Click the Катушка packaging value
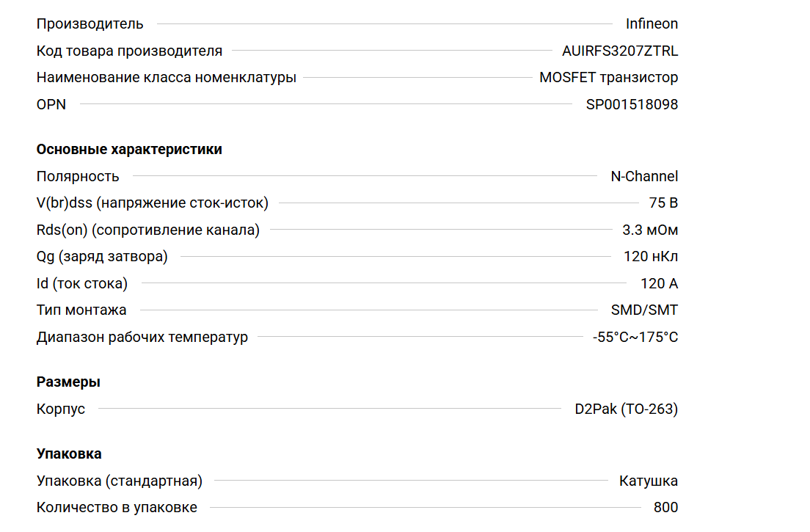Viewport: 810px width, 532px height. 649,481
